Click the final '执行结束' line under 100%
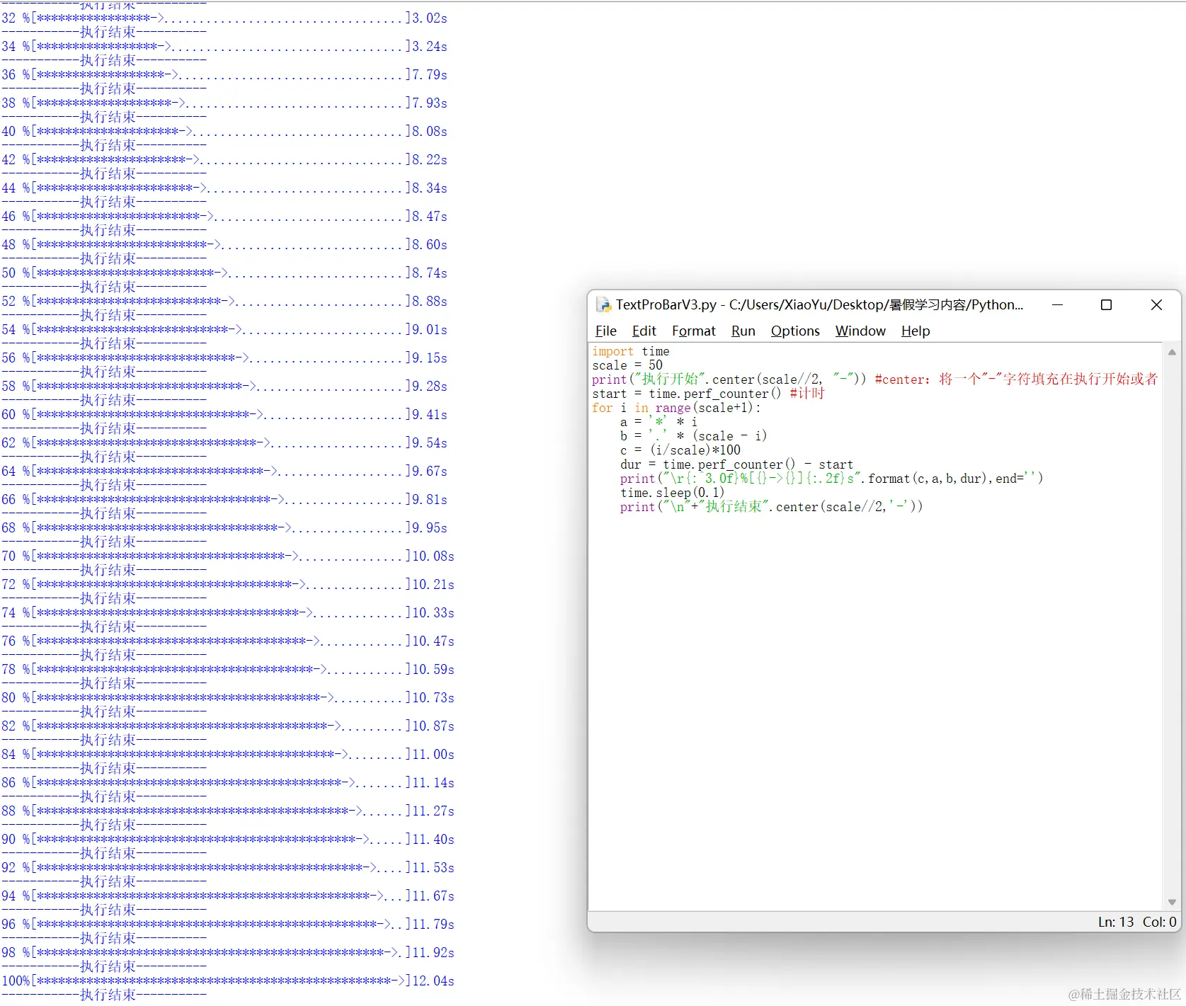 pos(104,995)
